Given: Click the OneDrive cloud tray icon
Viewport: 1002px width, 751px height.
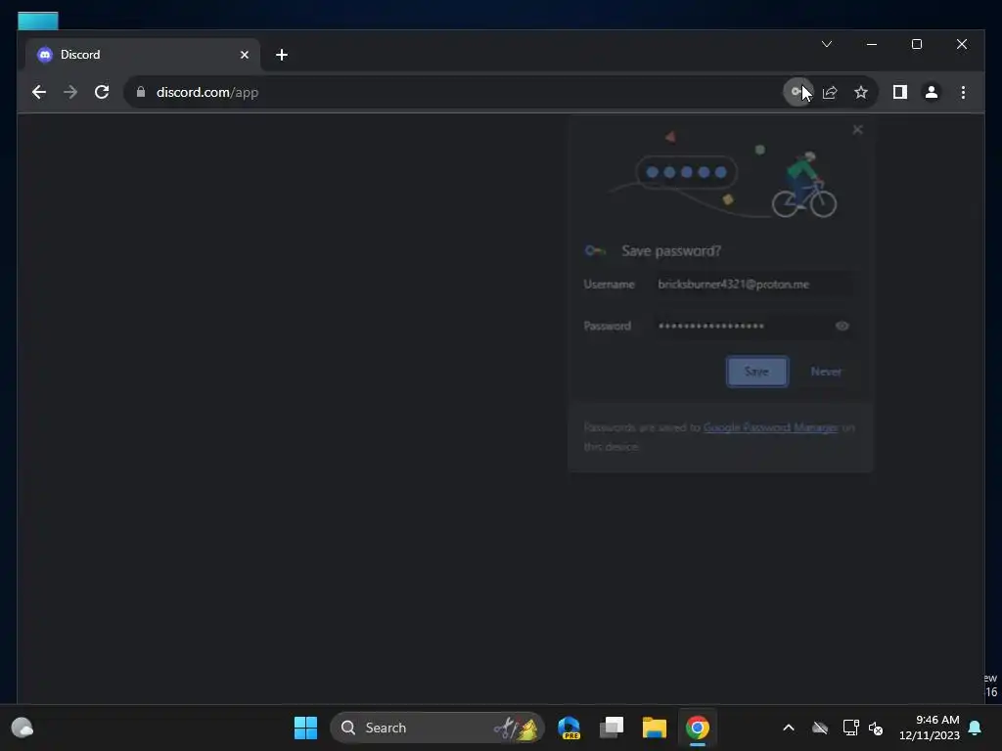Looking at the screenshot, I should (x=820, y=728).
